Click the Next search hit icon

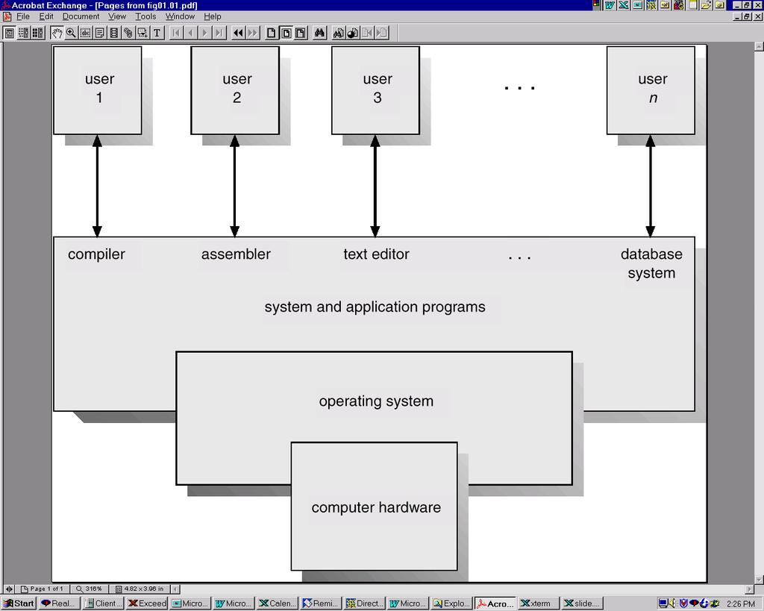pos(381,33)
